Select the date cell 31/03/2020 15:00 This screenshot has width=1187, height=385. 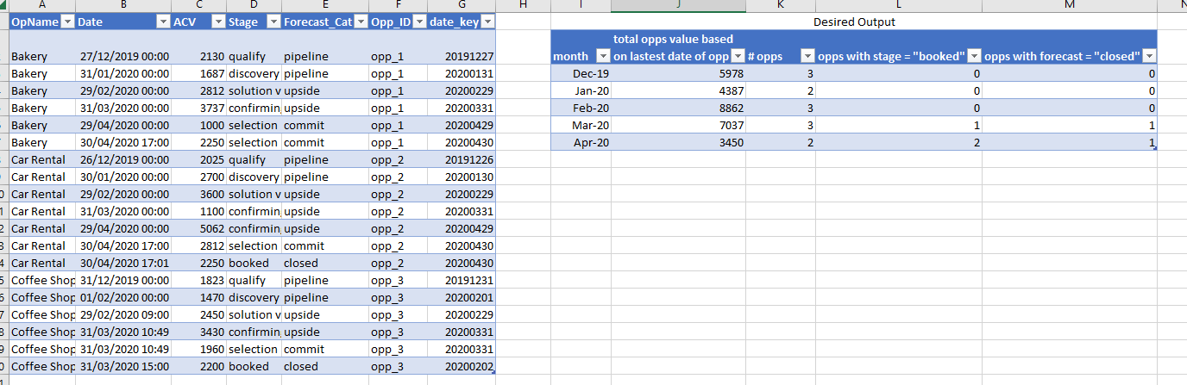point(123,366)
